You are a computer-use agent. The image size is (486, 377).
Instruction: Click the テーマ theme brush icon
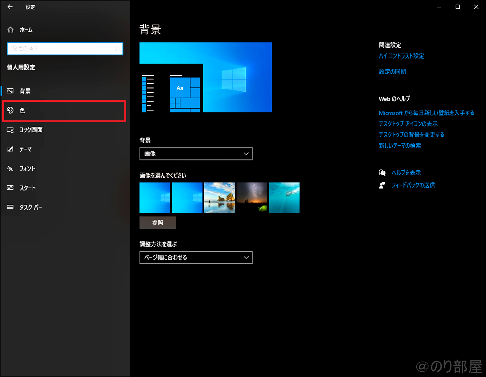pyautogui.click(x=10, y=149)
